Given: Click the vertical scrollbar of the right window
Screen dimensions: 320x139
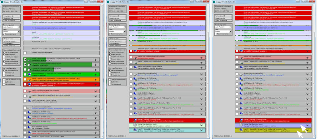Looking at the screenshot, I should [314, 71].
